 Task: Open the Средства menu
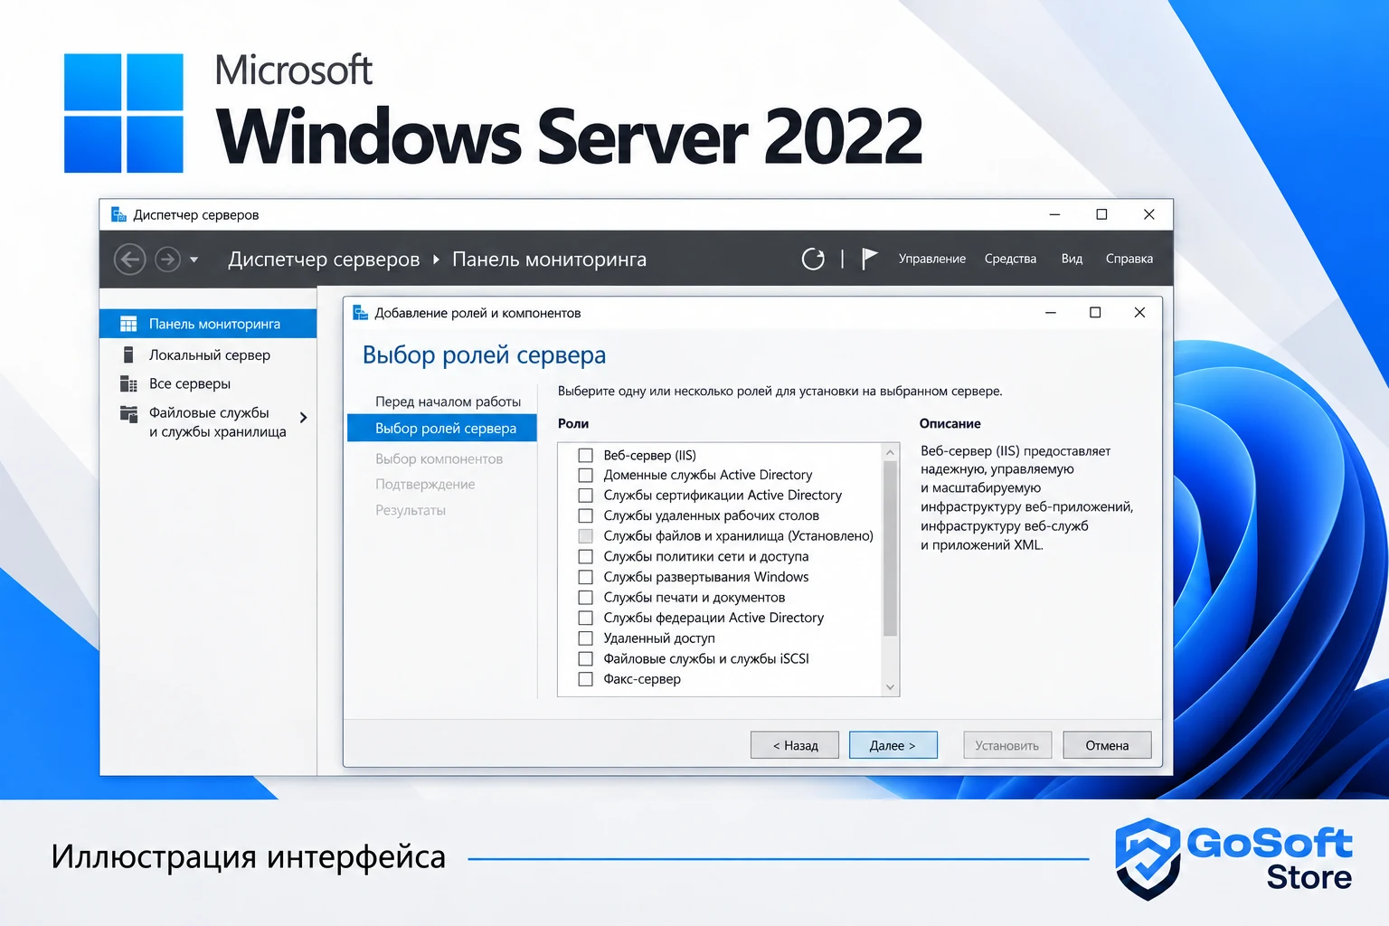[x=1010, y=259]
